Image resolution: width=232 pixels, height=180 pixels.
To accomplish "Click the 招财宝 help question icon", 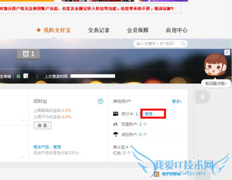I will tap(101, 101).
